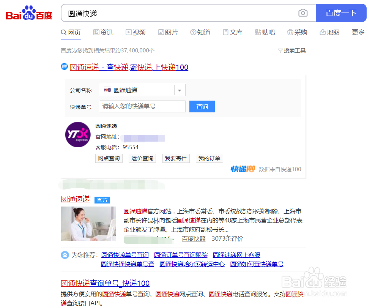Click the blue 查询 button
367x306 pixels.
pyautogui.click(x=202, y=107)
